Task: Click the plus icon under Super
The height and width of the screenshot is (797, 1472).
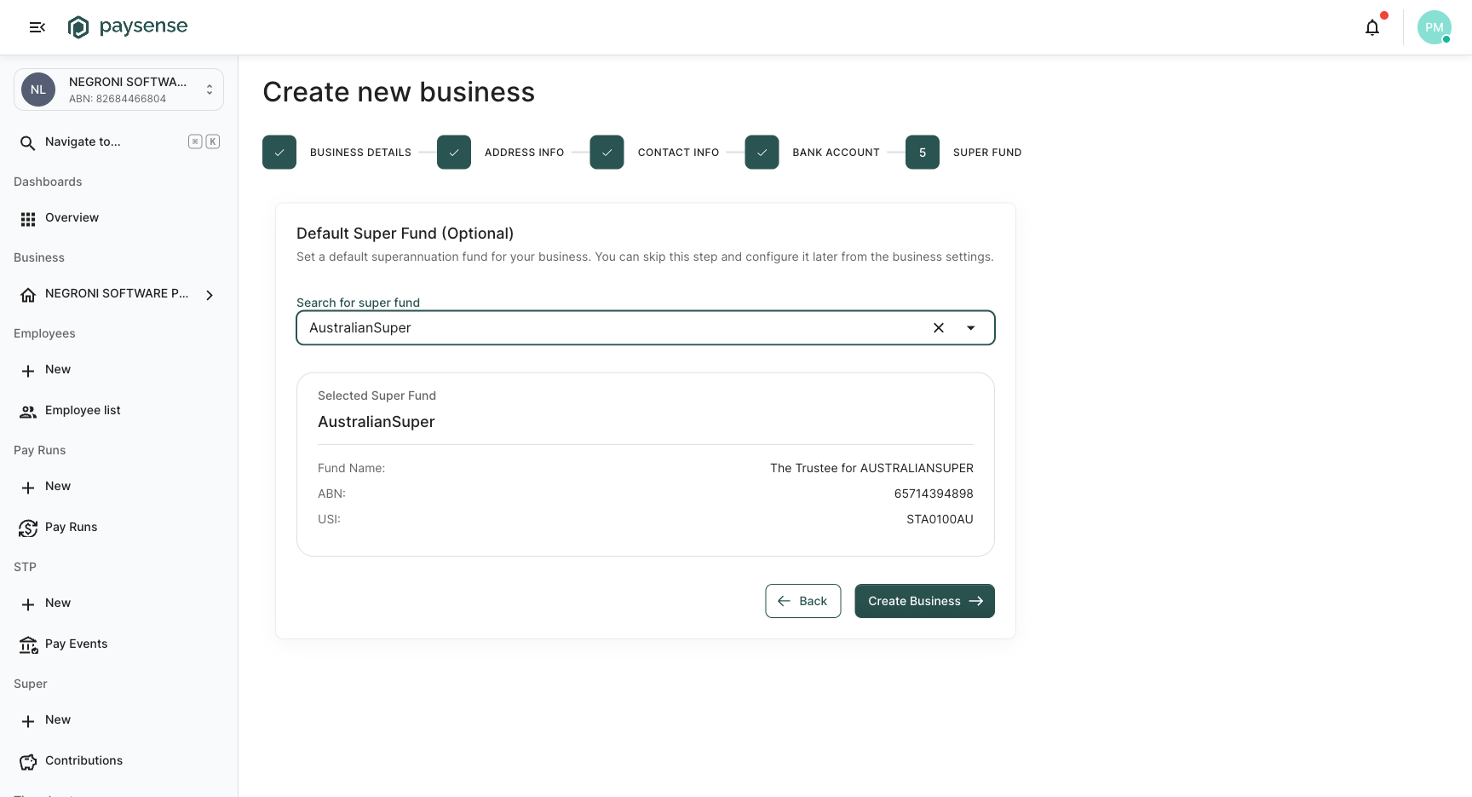Action: click(28, 721)
